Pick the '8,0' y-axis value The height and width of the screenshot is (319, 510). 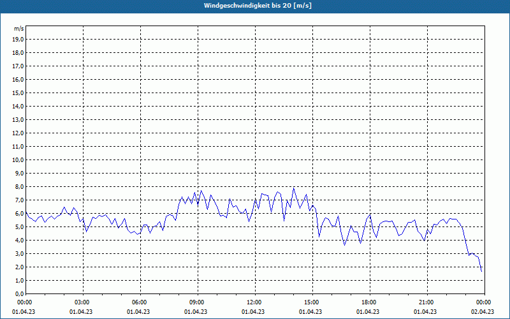click(x=18, y=187)
